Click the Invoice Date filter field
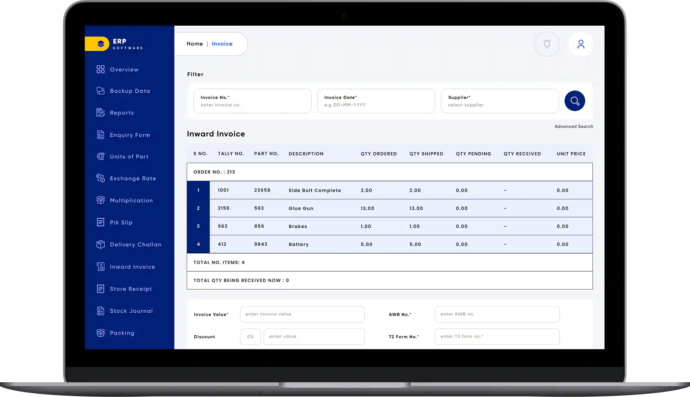 tap(376, 101)
